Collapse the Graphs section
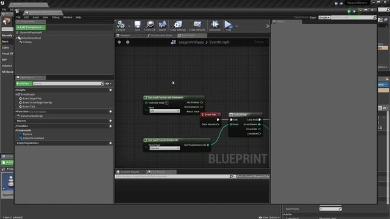The image size is (390, 219). pos(16,90)
